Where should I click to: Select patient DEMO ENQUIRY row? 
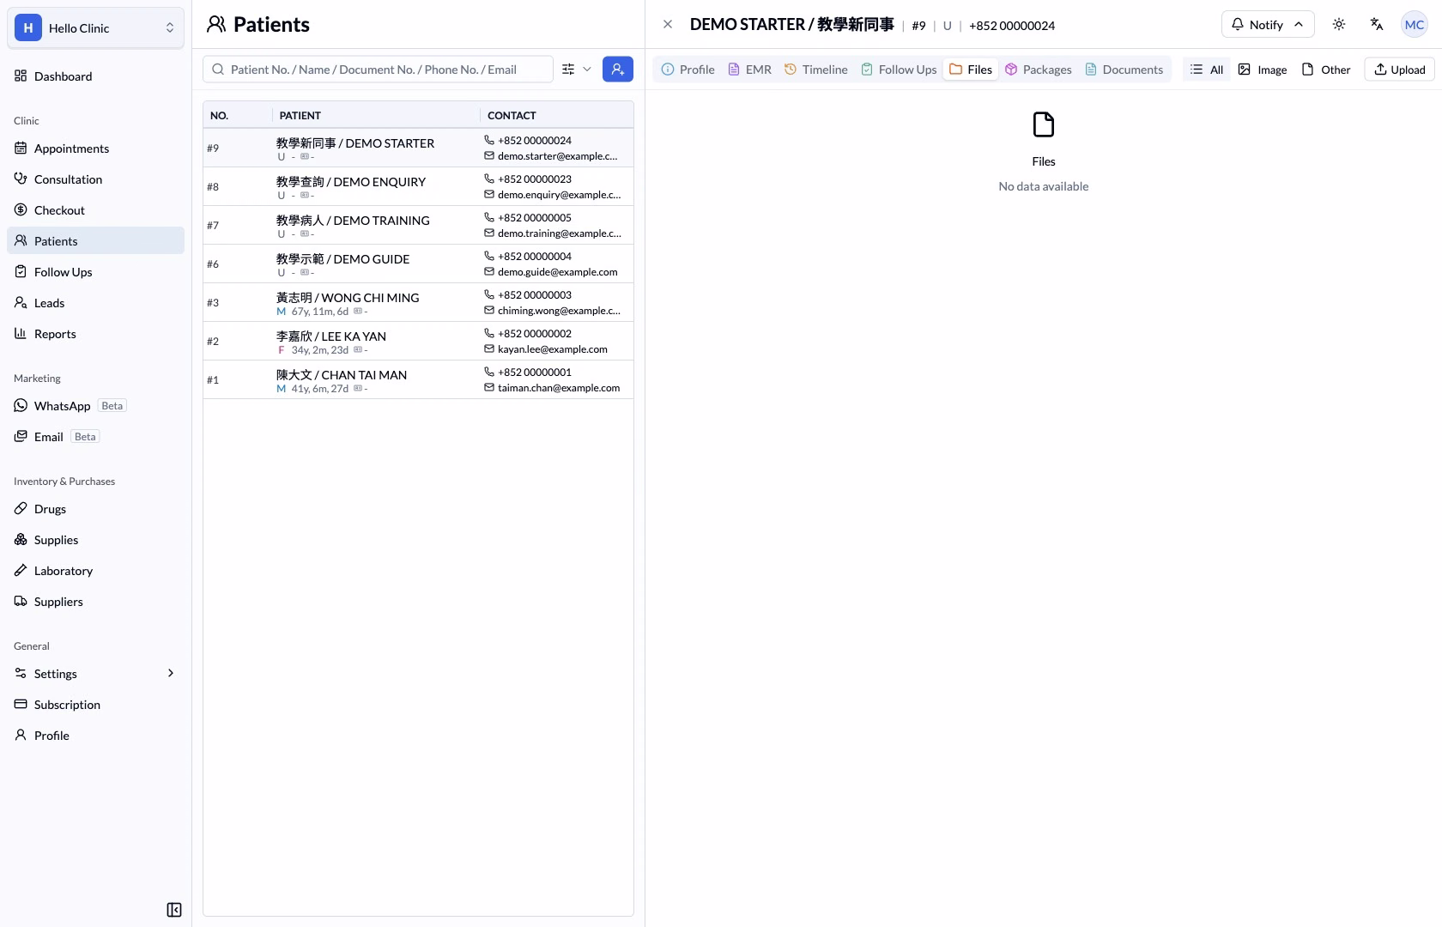click(419, 187)
